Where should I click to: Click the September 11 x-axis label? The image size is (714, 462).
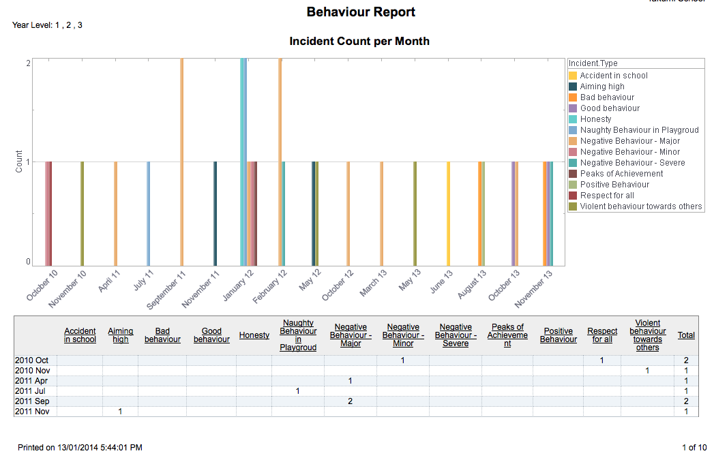166,290
